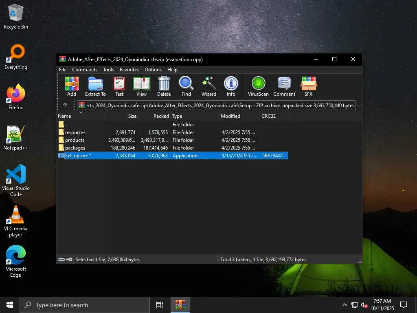Click the Add toolbar icon
Screen dimensions: 417x313
[x=72, y=86]
